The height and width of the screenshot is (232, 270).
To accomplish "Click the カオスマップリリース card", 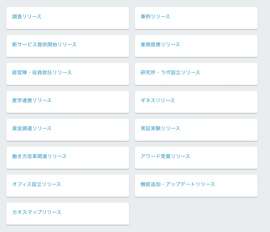I will pos(68,213).
